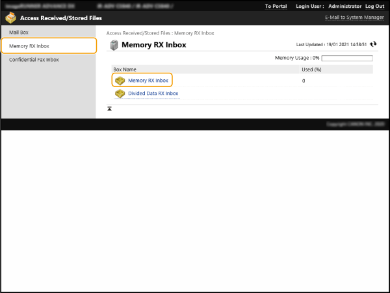The image size is (390, 293).
Task: Go to the To Portal link
Action: coord(276,6)
